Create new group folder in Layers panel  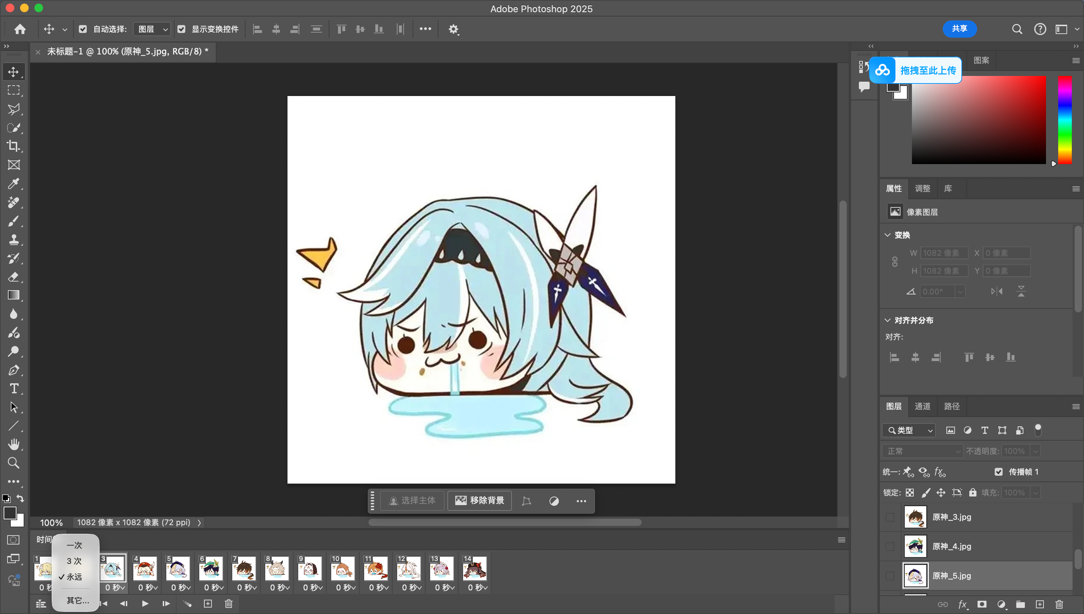point(1020,604)
